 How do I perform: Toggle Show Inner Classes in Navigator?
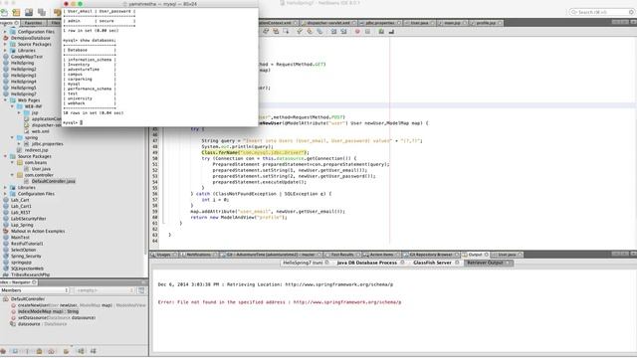tap(52, 351)
